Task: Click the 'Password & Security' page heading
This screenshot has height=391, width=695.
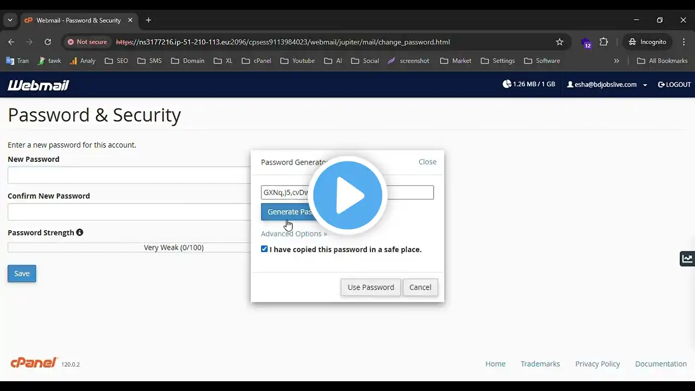Action: coord(94,115)
